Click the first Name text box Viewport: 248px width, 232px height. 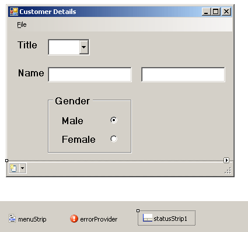[90, 75]
